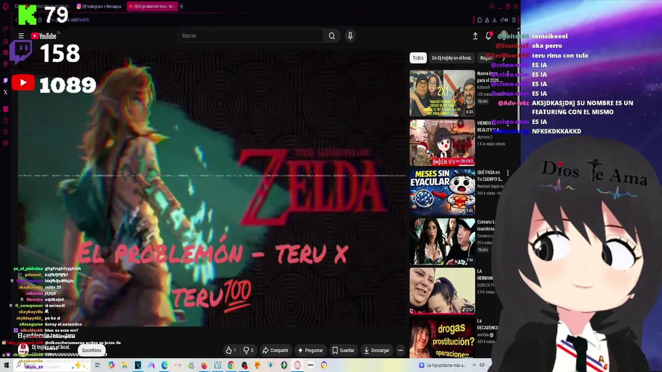The width and height of the screenshot is (662, 372).
Task: Open Task View on the taskbar
Action: point(97,365)
